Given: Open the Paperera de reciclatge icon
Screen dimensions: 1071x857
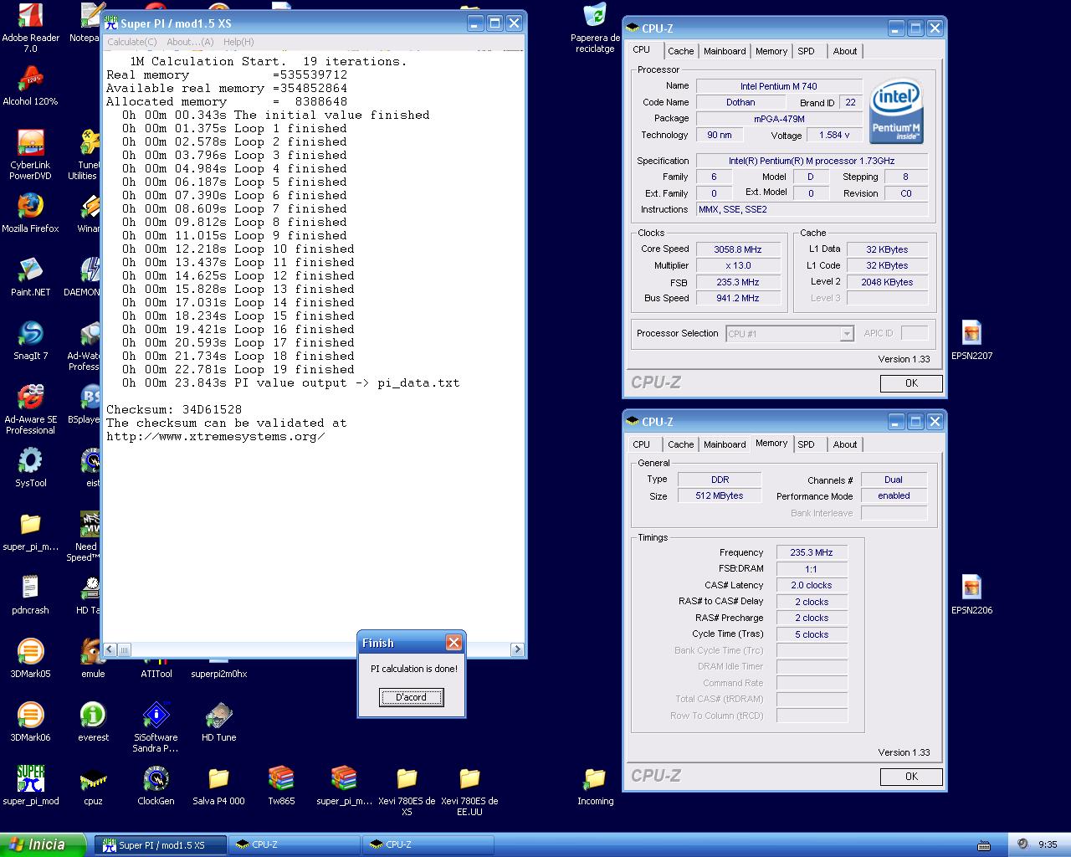Looking at the screenshot, I should click(x=595, y=17).
